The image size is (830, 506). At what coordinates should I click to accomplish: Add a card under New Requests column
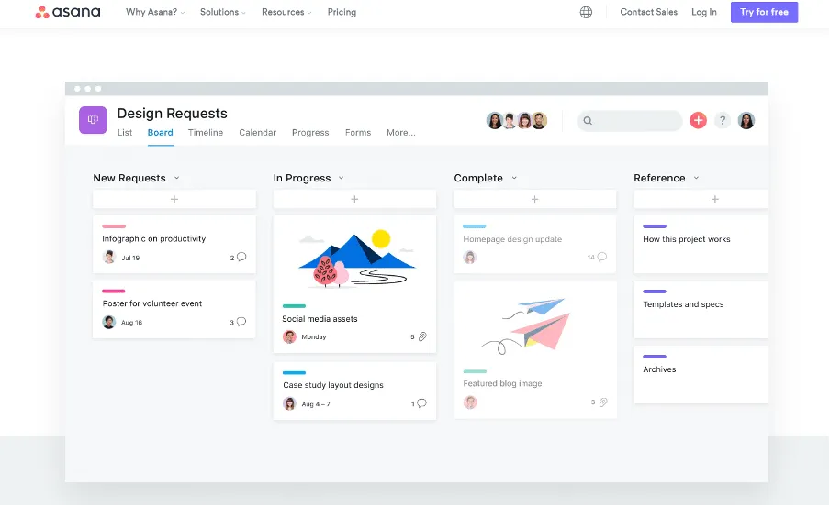[174, 199]
